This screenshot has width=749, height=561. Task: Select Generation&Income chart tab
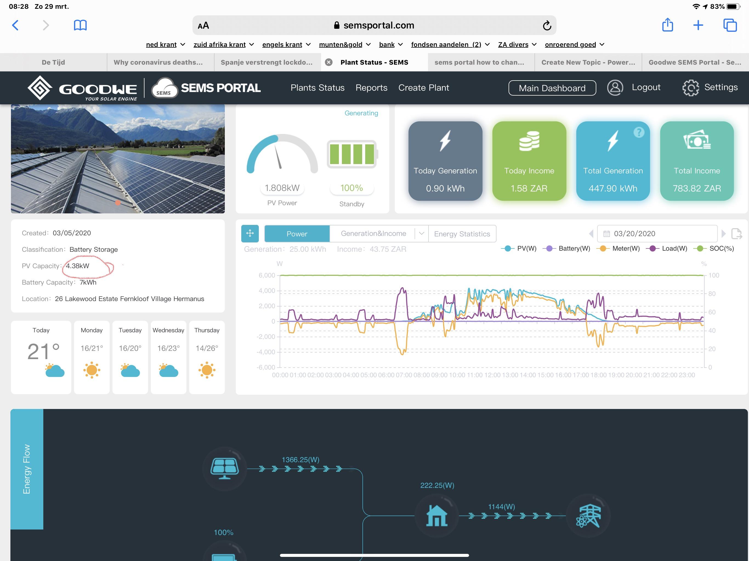(373, 233)
